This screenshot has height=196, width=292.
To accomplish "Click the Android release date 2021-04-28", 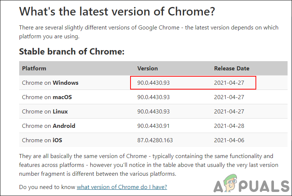I will 229,126.
